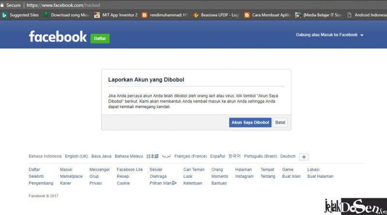Viewport: 387px width, 215px height.
Task: Click the facebook.com/hacked URL in the address bar
Action: click(x=63, y=5)
